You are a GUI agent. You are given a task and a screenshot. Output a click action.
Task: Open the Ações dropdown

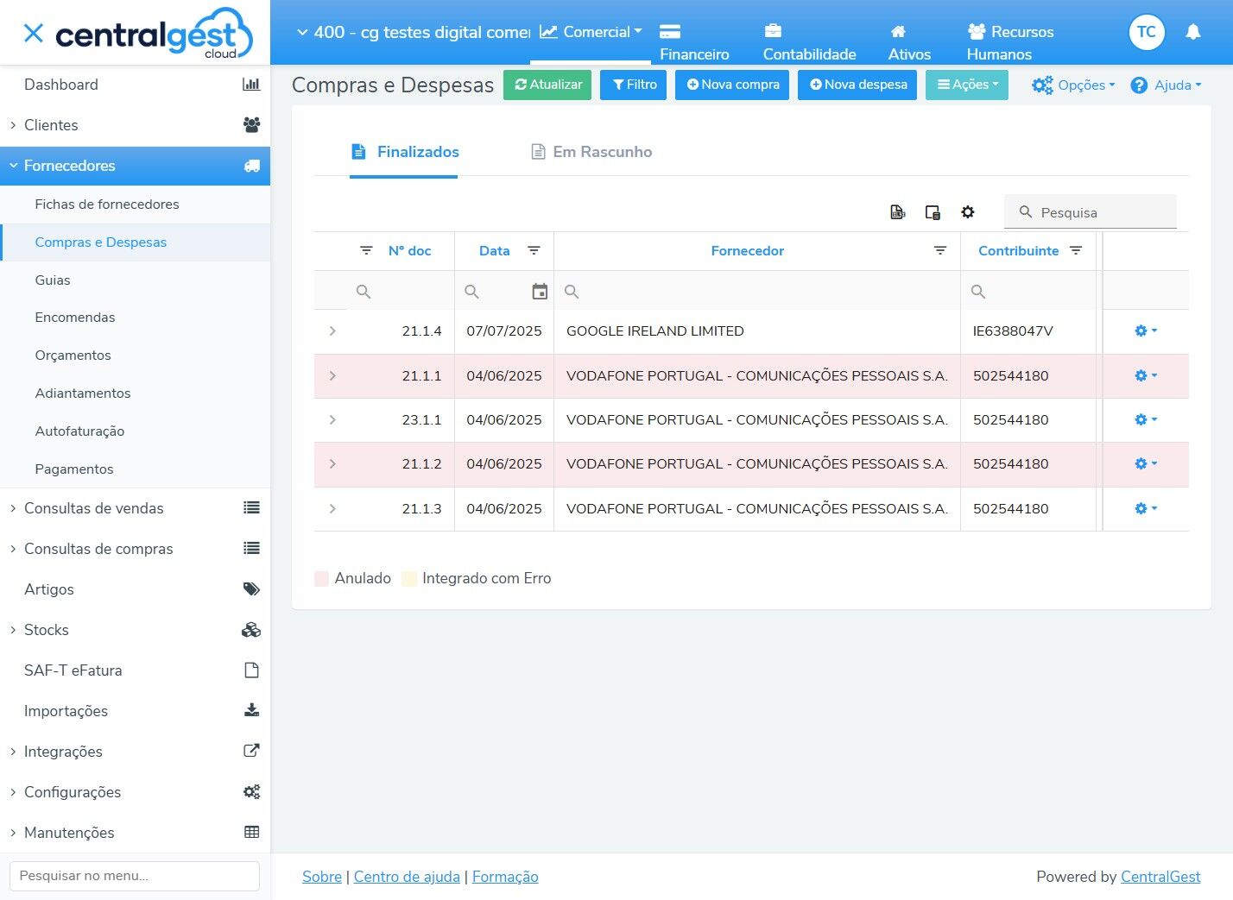[967, 85]
